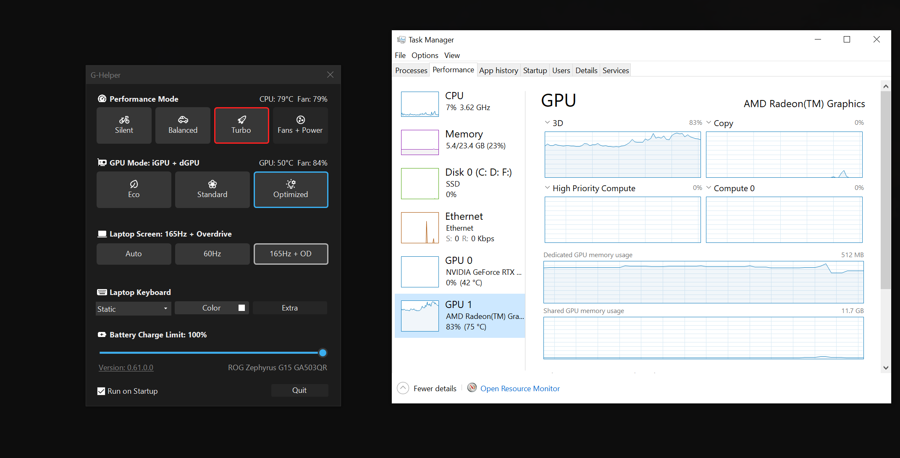Quit G-Helper
Screen dimensions: 900x458
299,390
